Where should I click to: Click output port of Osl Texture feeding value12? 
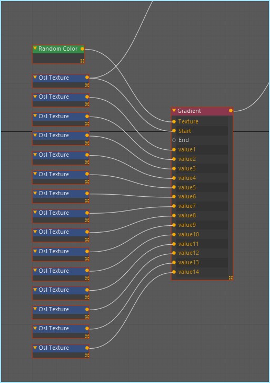click(87, 309)
